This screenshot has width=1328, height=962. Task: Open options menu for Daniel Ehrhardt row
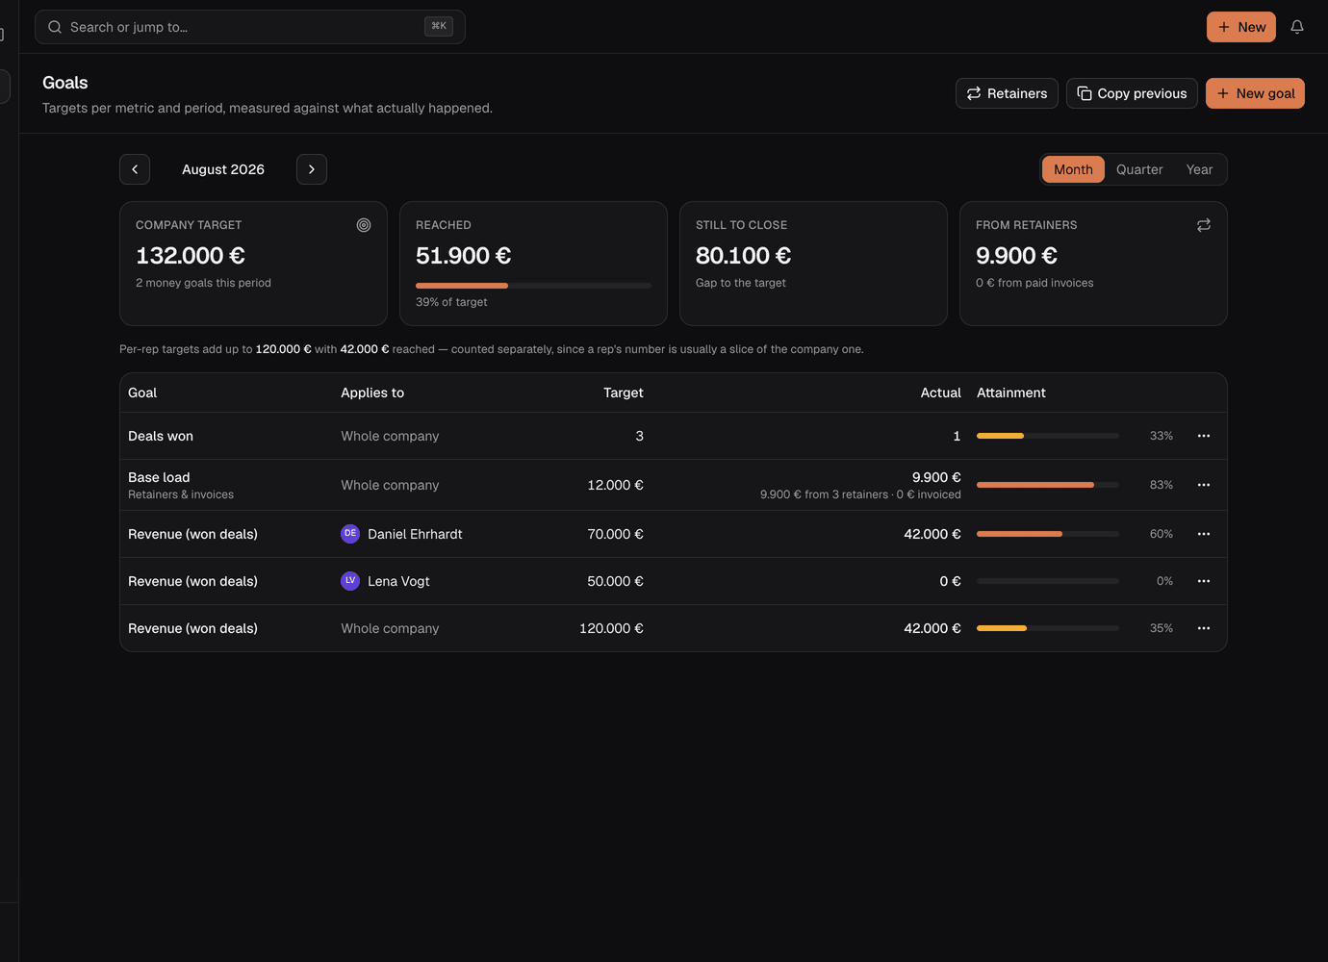point(1204,534)
